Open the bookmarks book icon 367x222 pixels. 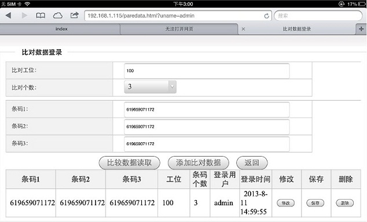tap(41, 16)
